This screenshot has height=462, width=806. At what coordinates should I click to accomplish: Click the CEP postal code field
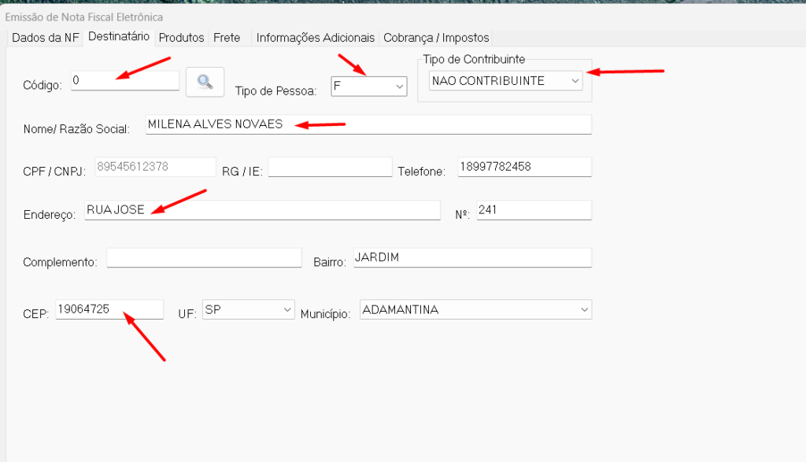[109, 310]
